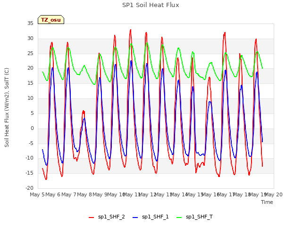Click y-axis tick value 25

coord(30,53)
